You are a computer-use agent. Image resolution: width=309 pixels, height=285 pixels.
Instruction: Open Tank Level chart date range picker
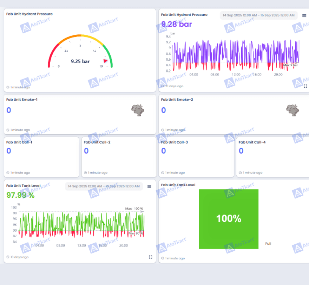coord(104,186)
